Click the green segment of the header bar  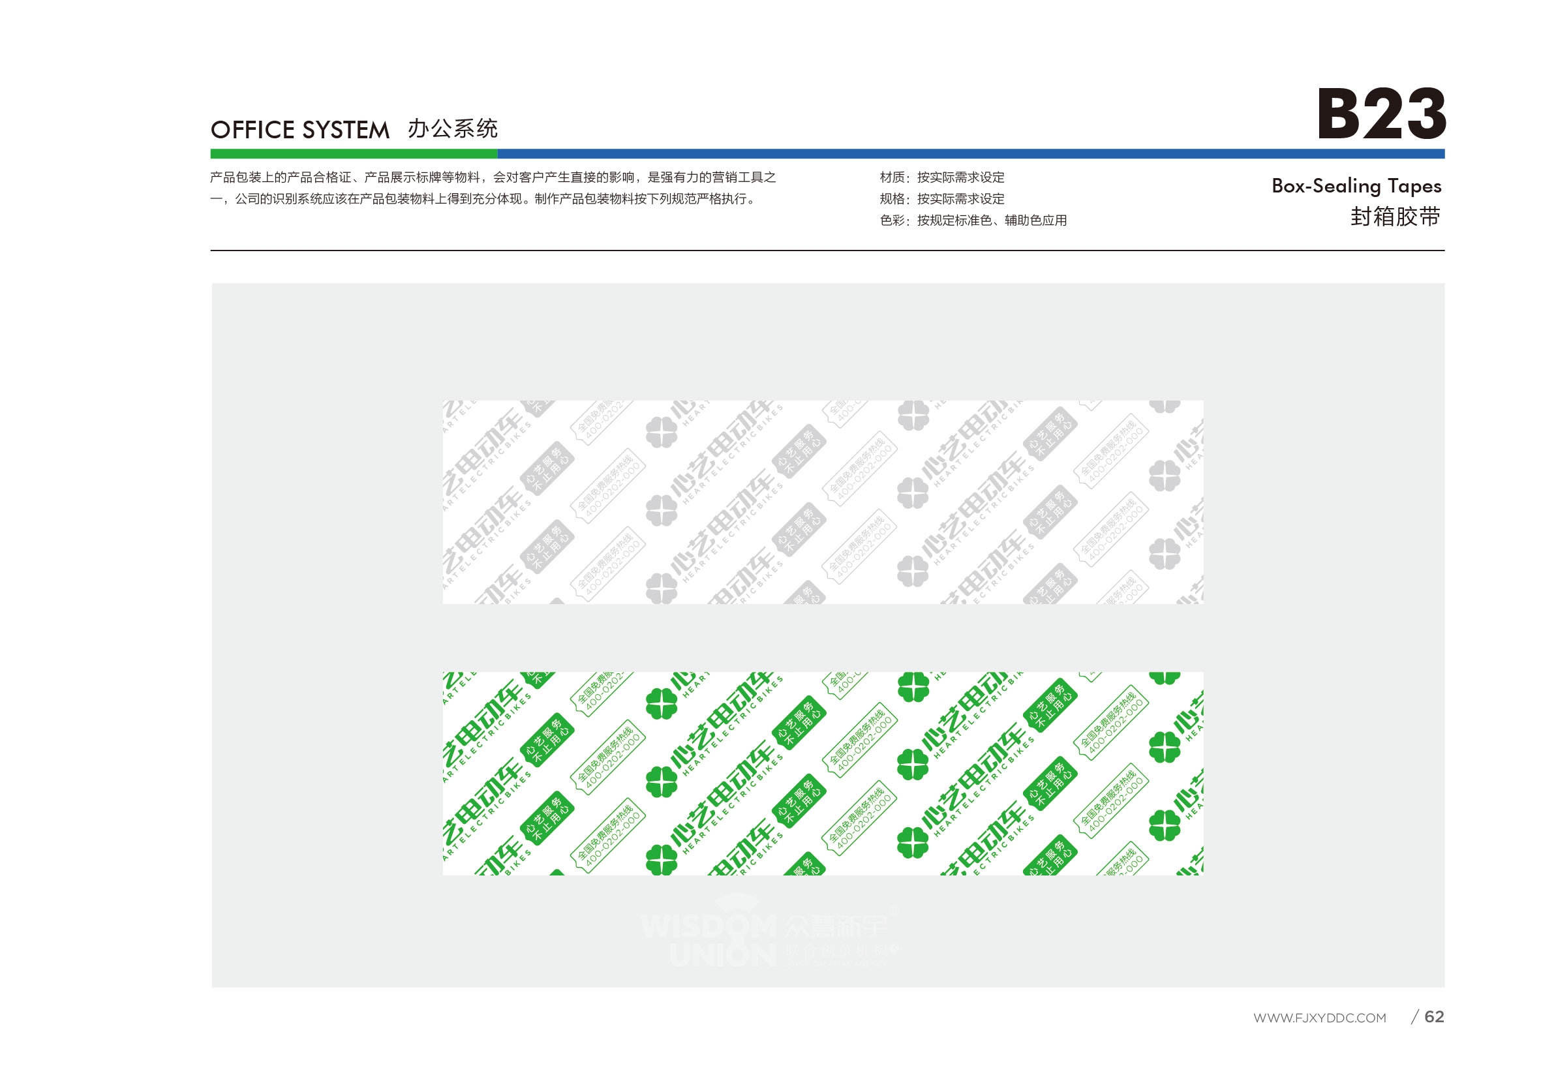point(354,154)
